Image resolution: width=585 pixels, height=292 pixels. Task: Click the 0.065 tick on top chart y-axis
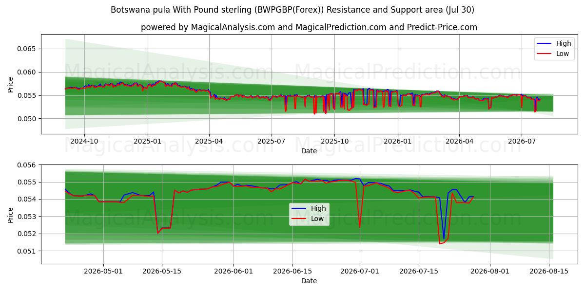27,49
